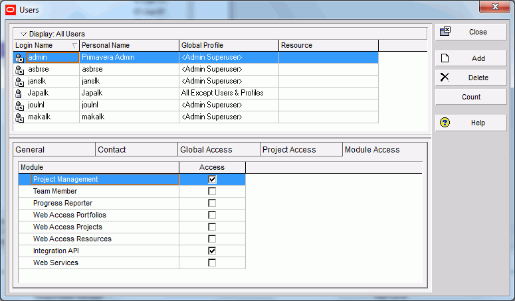Switch to the Project Access tab
The image size is (515, 301).
[301, 149]
